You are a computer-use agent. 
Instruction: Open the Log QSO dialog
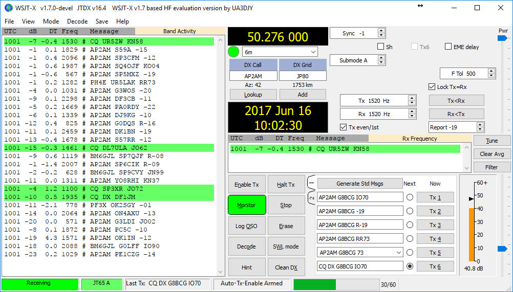tap(247, 226)
